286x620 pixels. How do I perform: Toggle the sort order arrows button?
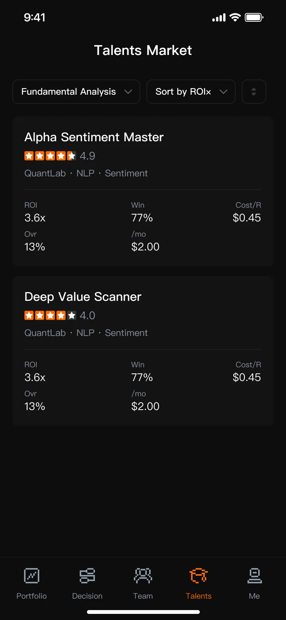254,92
